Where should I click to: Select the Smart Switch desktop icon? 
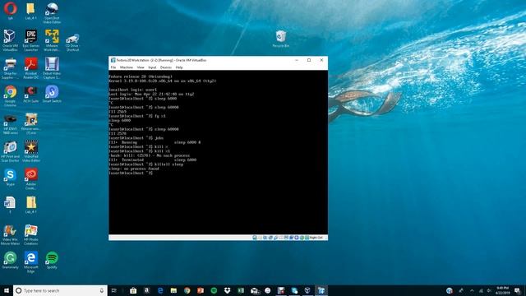(x=52, y=95)
